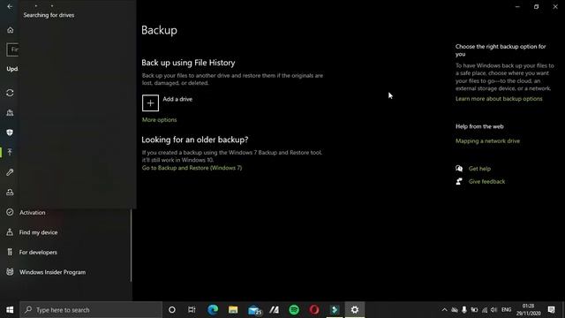Viewport: 565px width, 318px height.
Task: Click the partially hidden Find a setting box
Action: pyautogui.click(x=12, y=49)
